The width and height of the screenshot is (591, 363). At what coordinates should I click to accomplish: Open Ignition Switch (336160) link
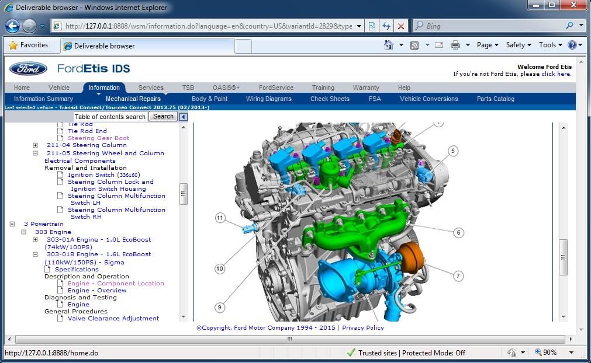coord(103,175)
